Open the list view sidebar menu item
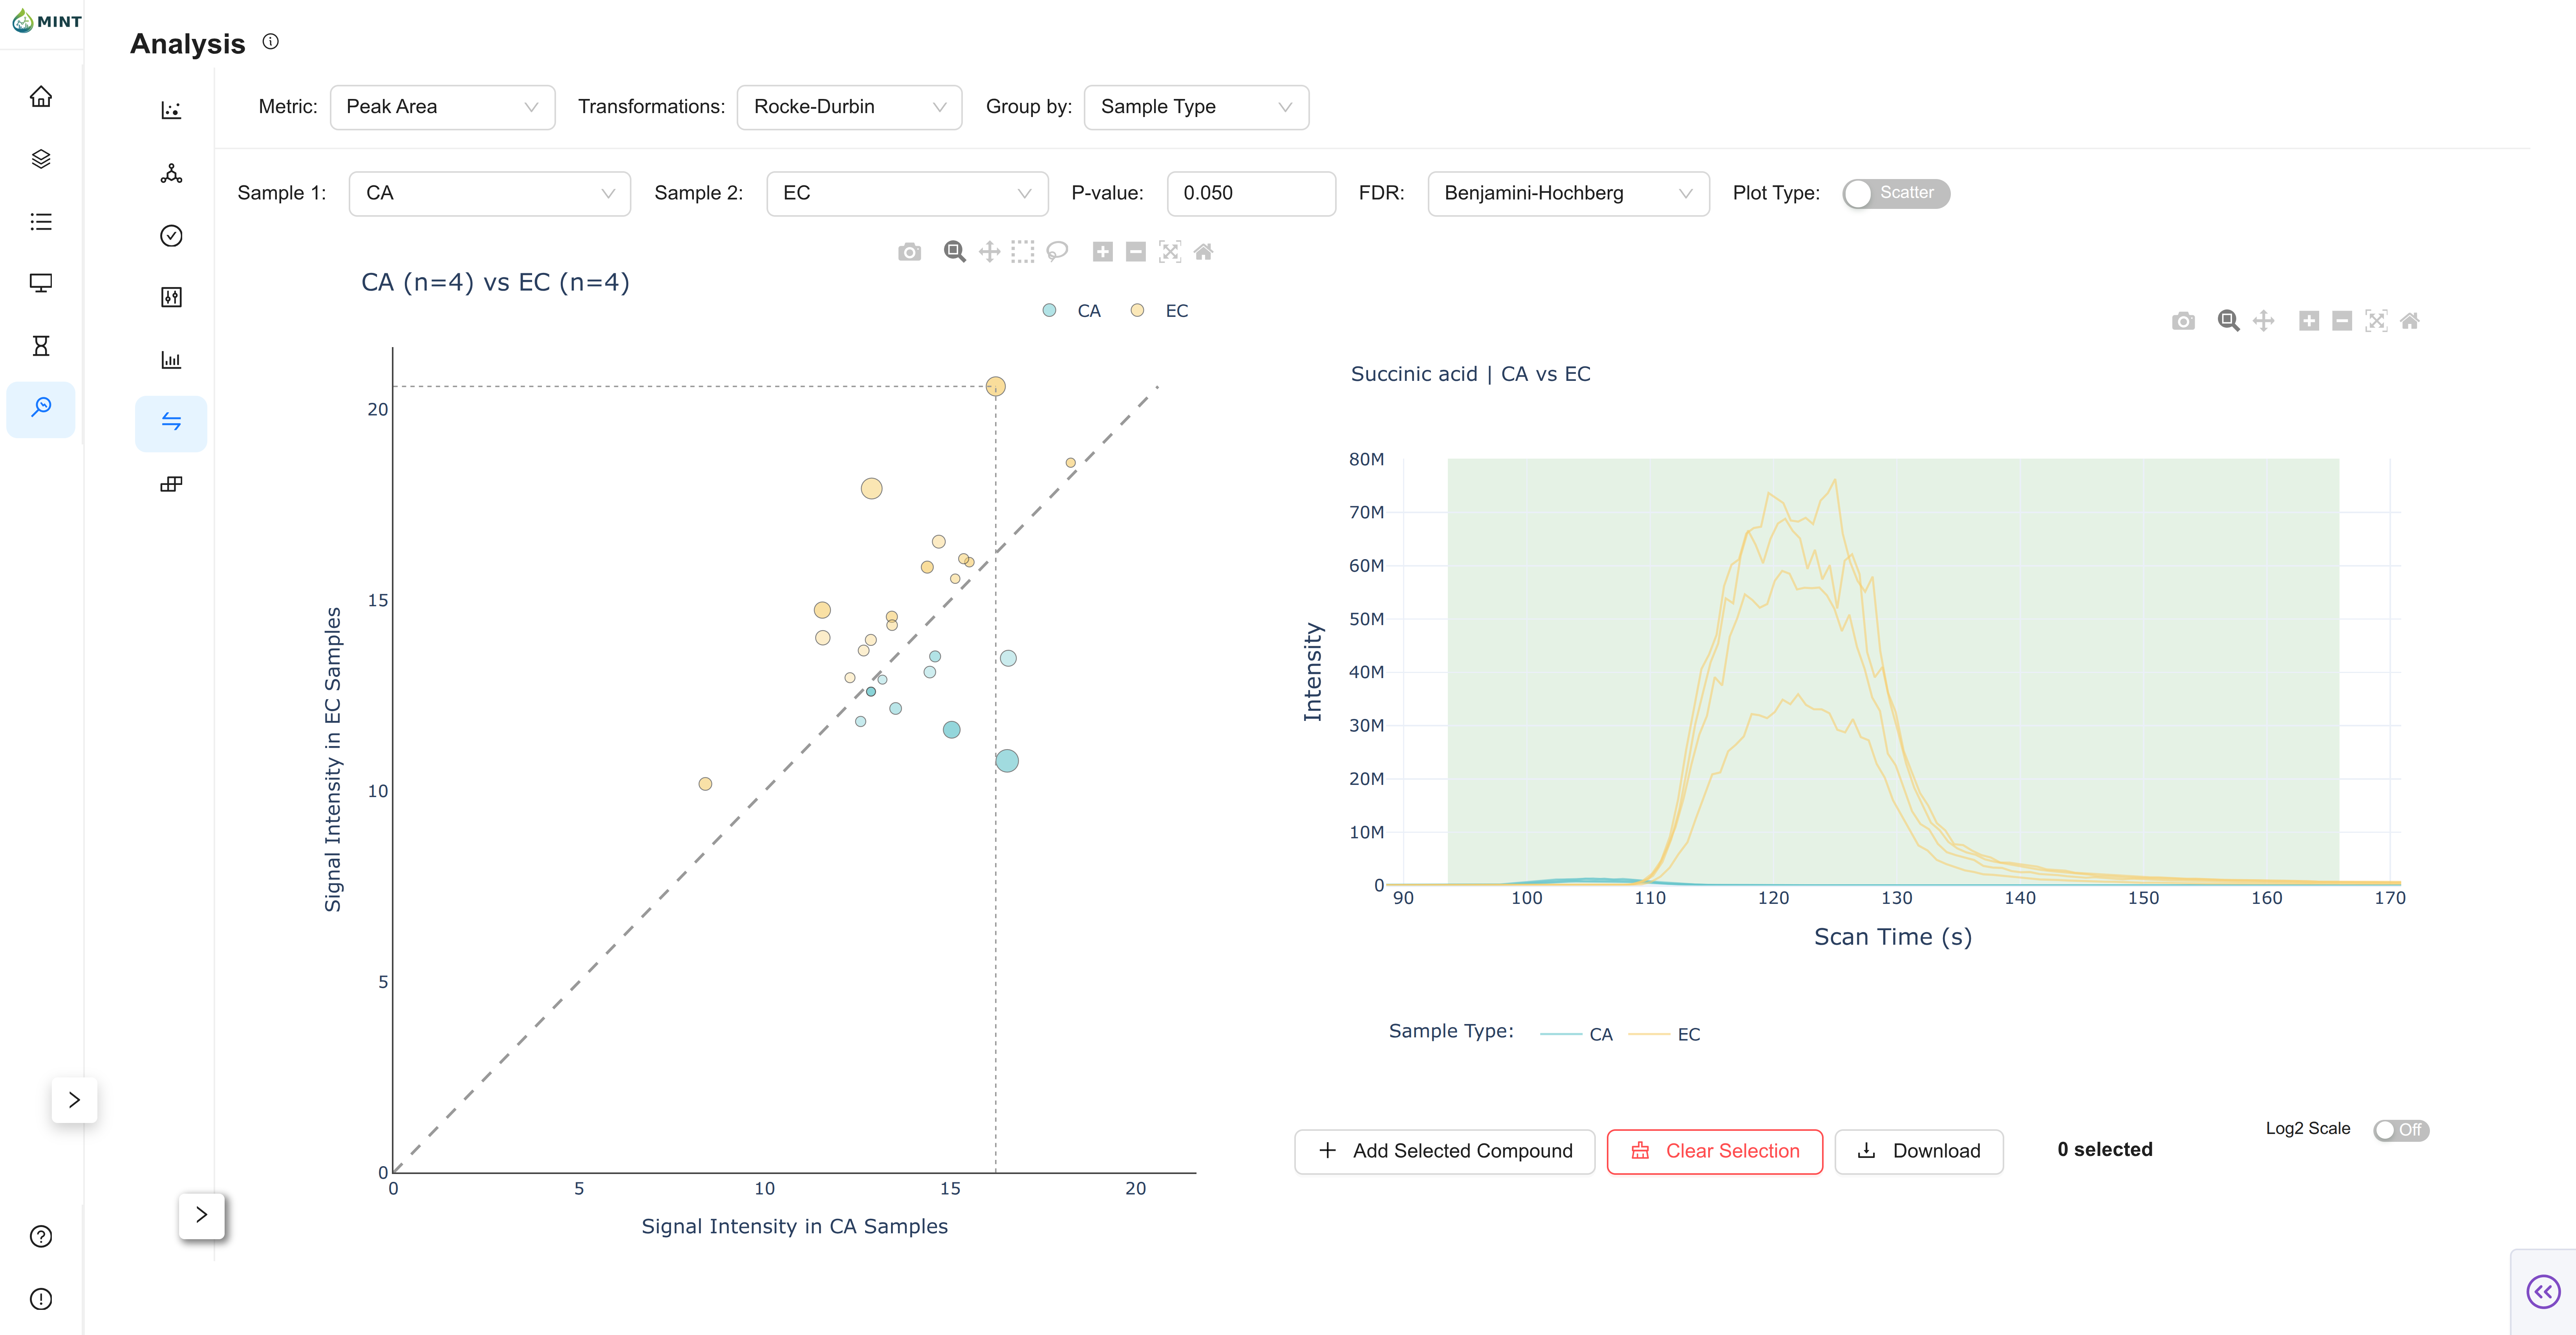Image resolution: width=2576 pixels, height=1335 pixels. coord(41,221)
